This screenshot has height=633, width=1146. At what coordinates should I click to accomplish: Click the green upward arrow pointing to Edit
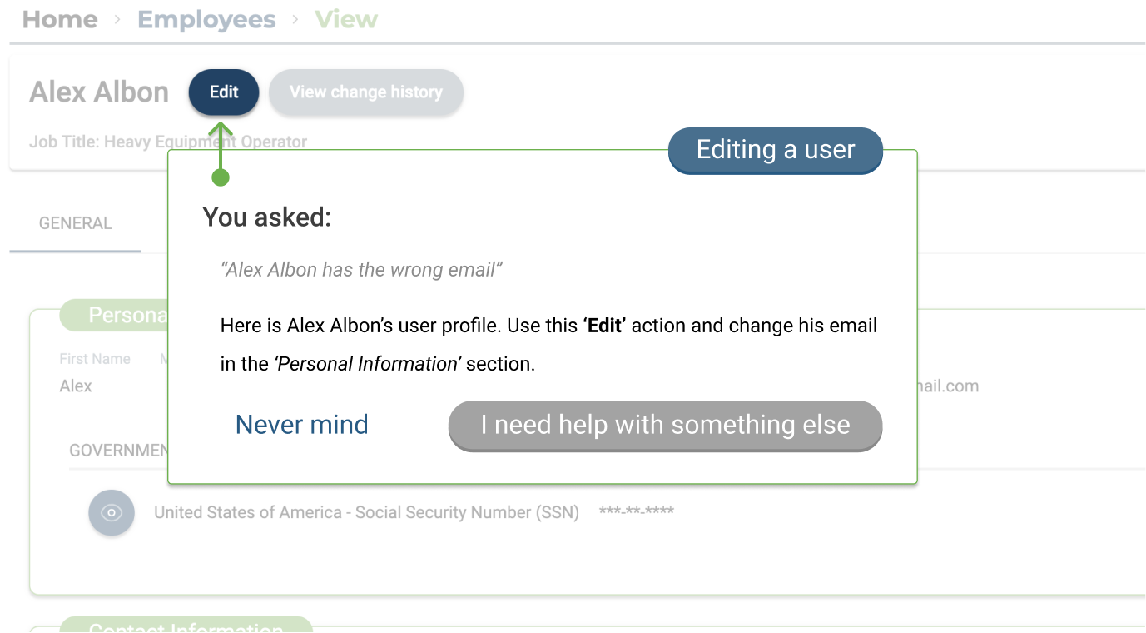tap(221, 147)
